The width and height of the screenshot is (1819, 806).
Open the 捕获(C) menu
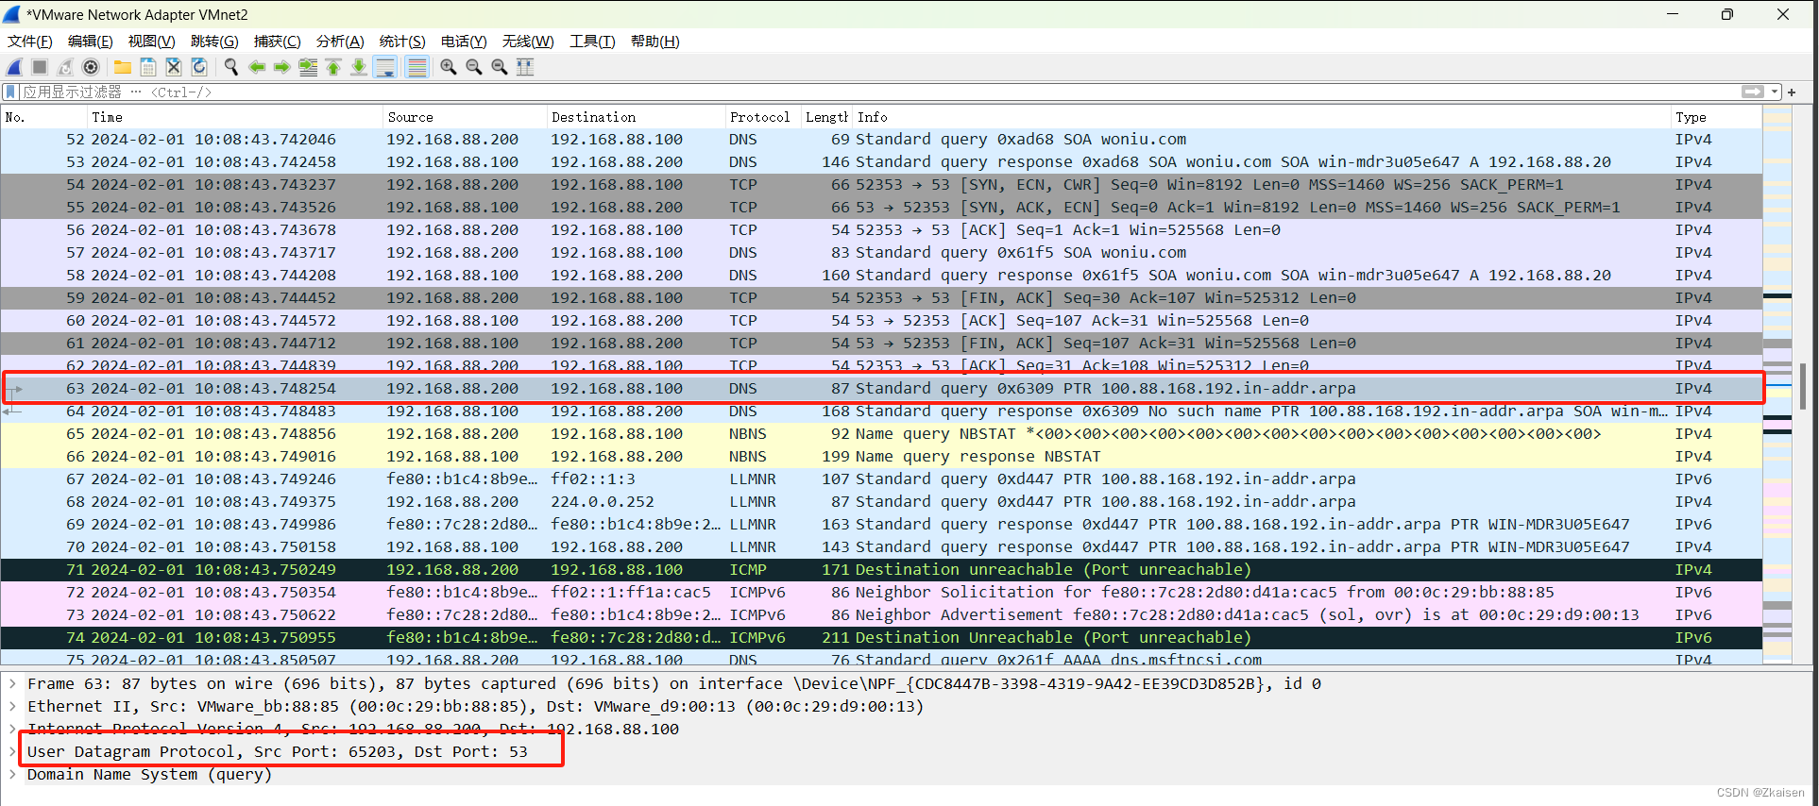[278, 42]
